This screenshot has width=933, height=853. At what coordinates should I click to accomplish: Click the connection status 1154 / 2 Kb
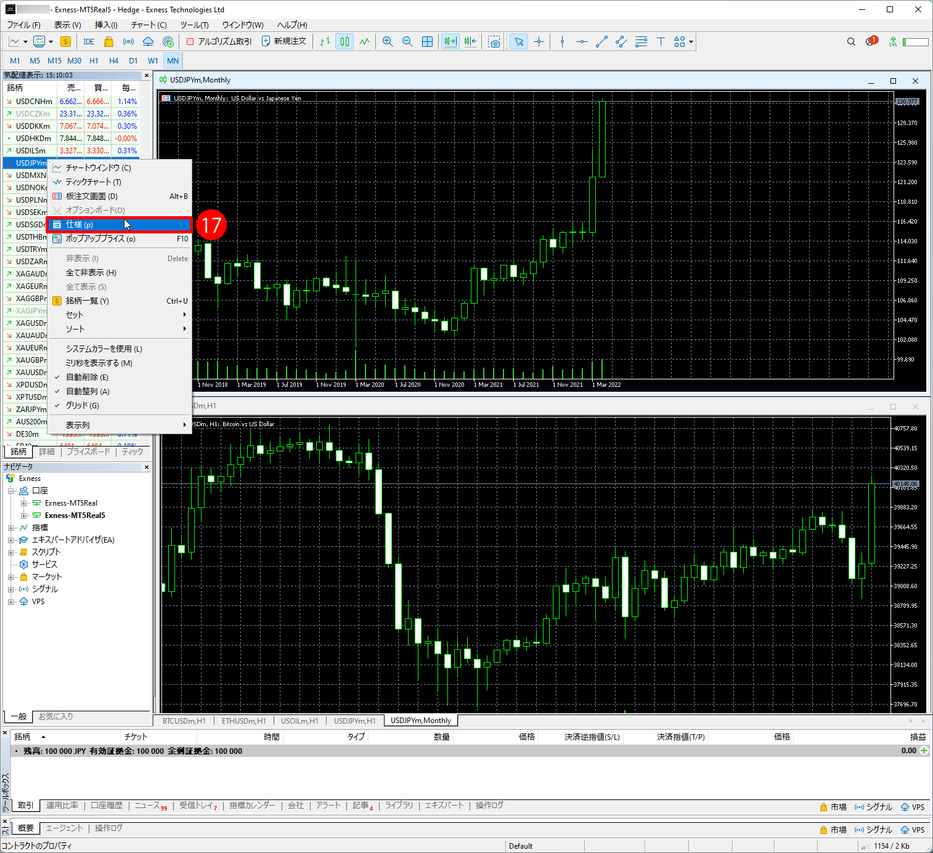click(x=886, y=846)
